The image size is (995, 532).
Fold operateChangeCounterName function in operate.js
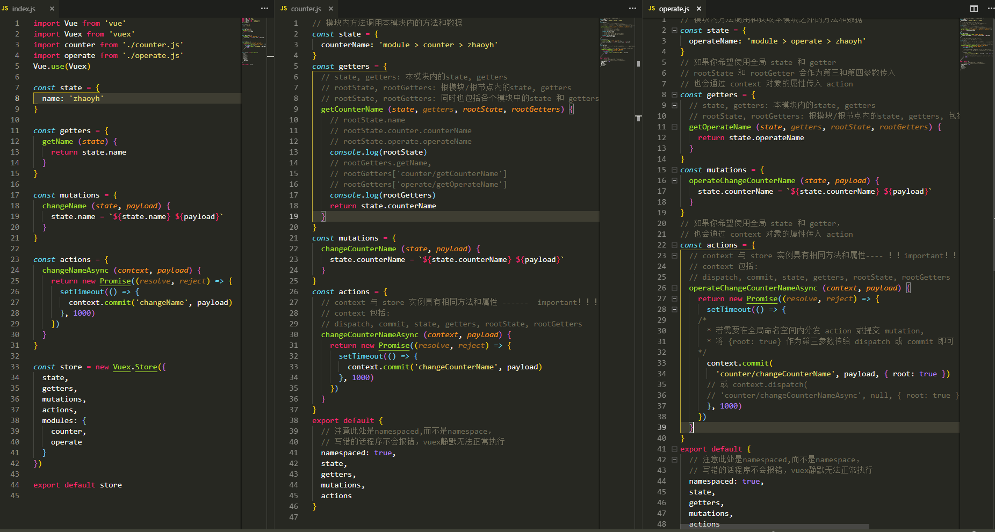[674, 181]
